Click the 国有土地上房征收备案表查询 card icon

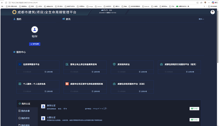tap(67, 64)
